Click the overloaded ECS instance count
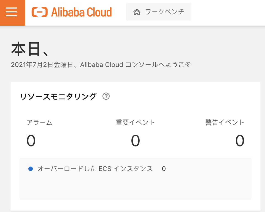 tap(164, 169)
